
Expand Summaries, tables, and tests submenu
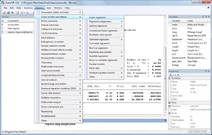pyautogui.click(x=58, y=12)
